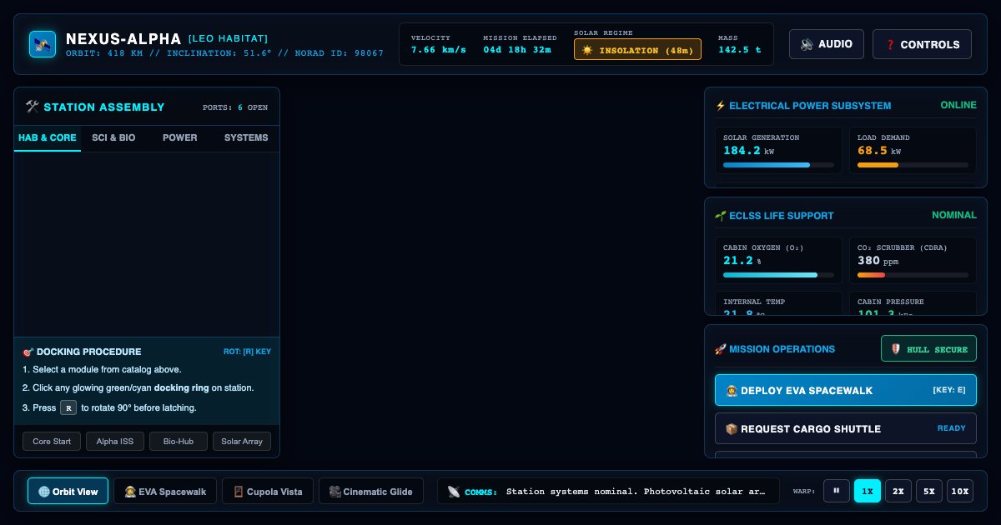Viewport: 1001px width, 525px height.
Task: Click DEPLOY EVA SPACEWALK button
Action: pos(846,390)
